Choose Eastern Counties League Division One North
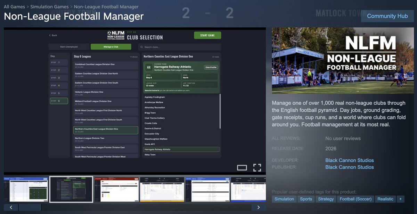 pyautogui.click(x=106, y=75)
